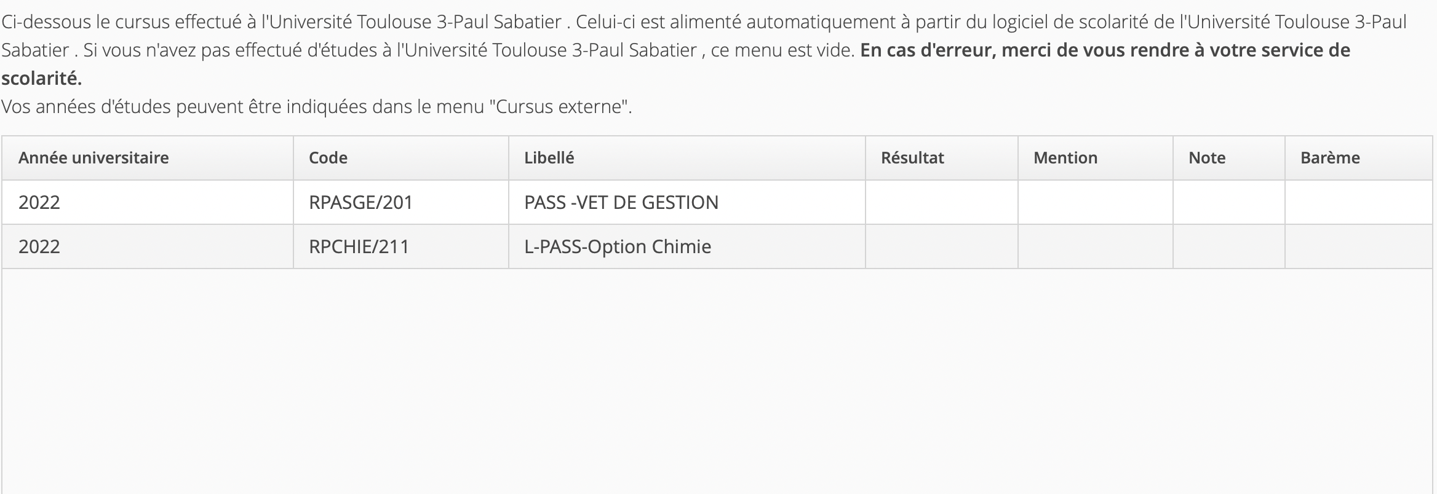The image size is (1437, 494).
Task: Select year 2022 in the RPCHIE/211 row
Action: [x=39, y=246]
